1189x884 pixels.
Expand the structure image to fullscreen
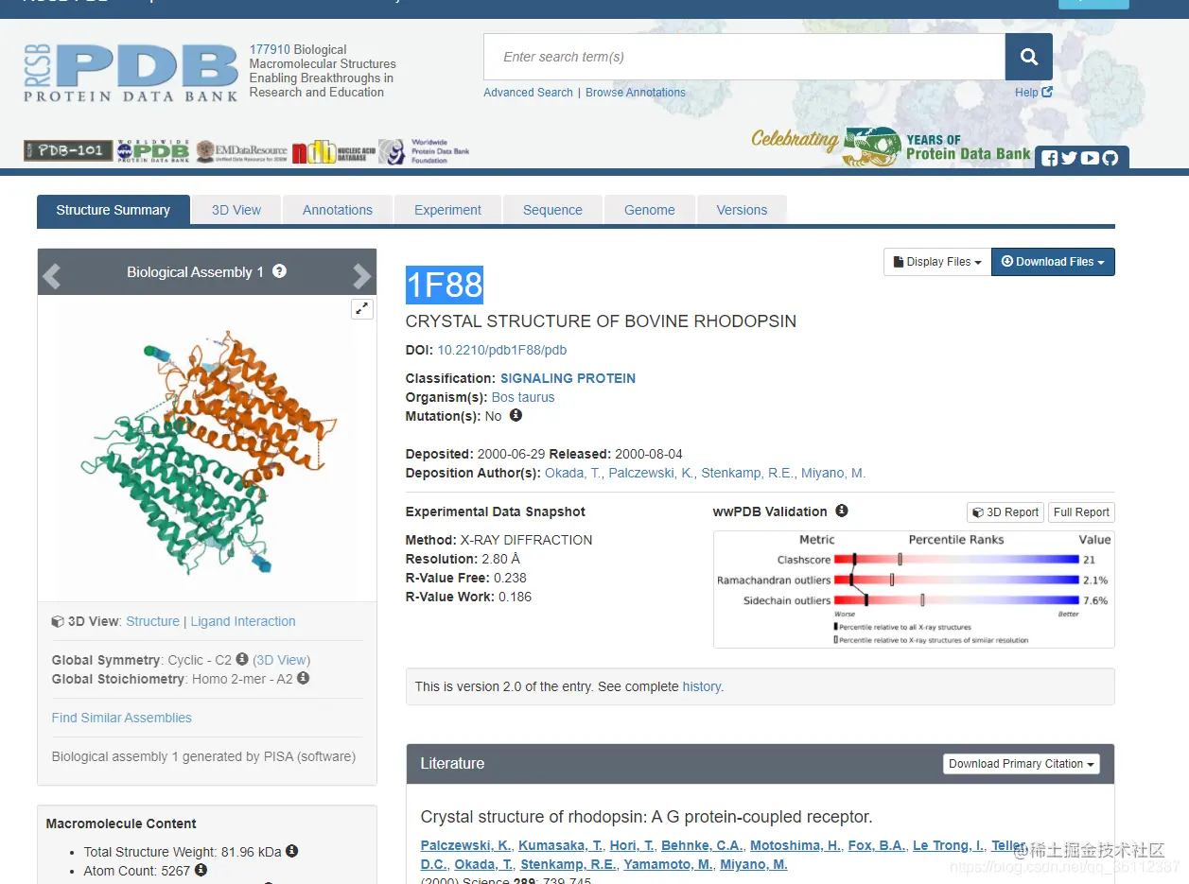tap(362, 309)
